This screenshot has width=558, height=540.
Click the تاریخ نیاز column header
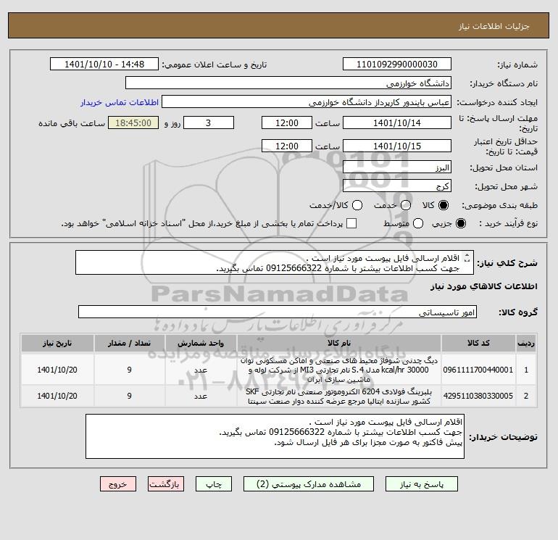coord(57,343)
